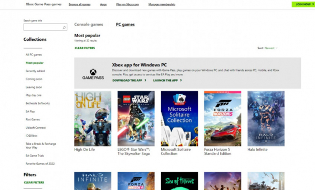
Task: Select Leaving soon collection
Action: [x=34, y=87]
